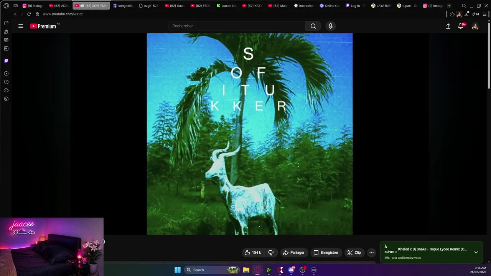Open OBS Studio from the taskbar
The image size is (491, 276).
coord(302,270)
